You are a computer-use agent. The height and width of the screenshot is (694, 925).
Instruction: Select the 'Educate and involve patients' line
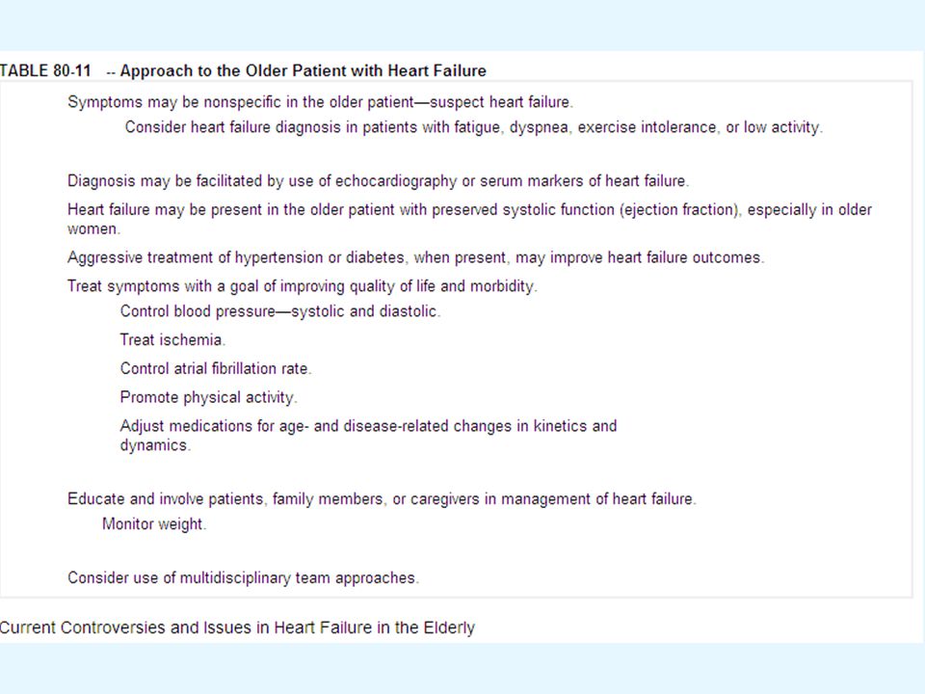[382, 499]
